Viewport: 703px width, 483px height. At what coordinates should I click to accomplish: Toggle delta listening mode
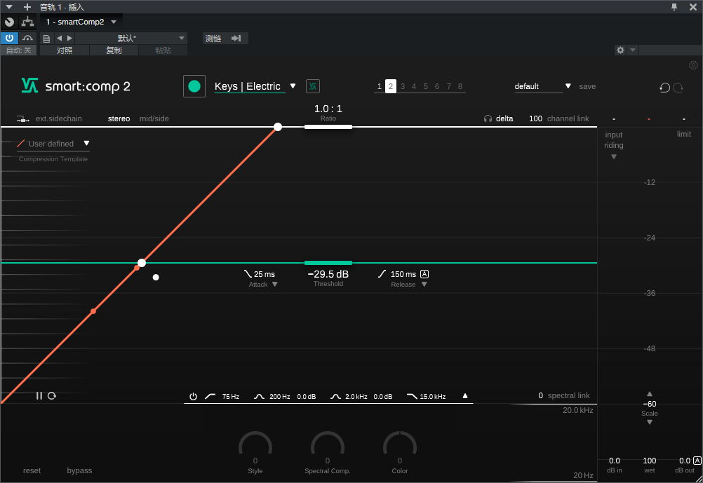tap(504, 118)
